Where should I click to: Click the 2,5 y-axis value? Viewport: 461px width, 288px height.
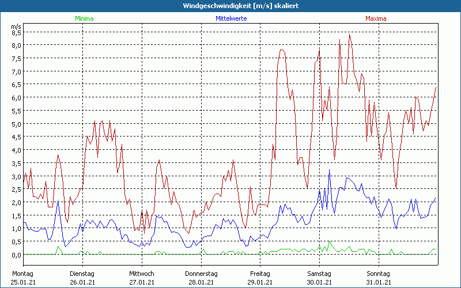[17, 190]
